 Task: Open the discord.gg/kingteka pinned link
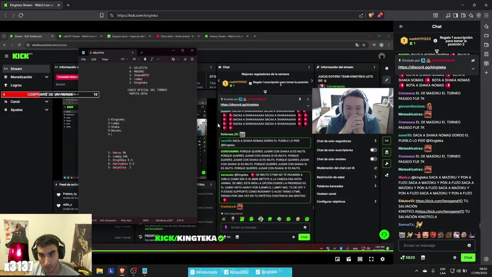pos(422,67)
